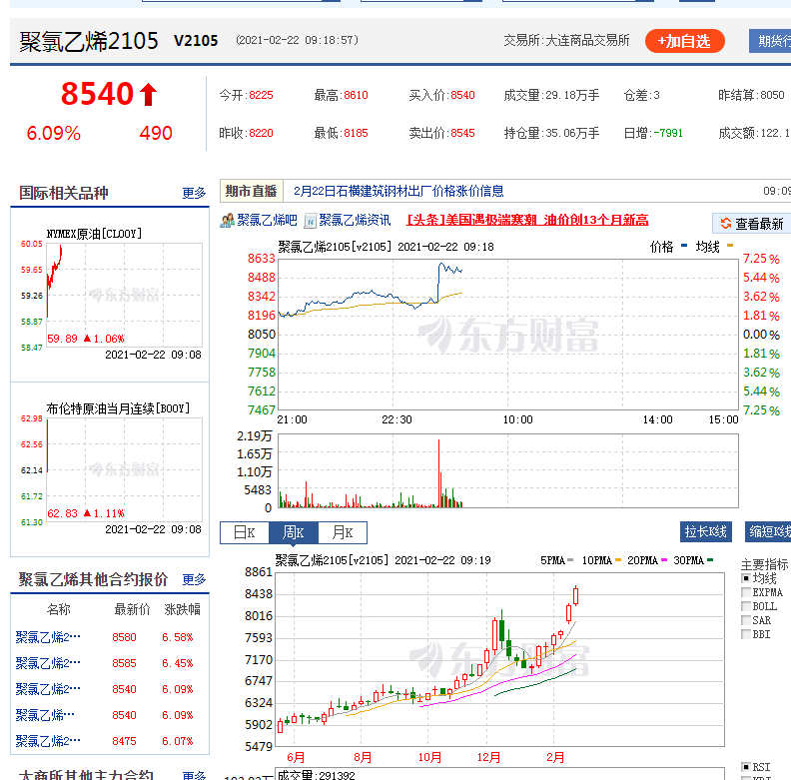Screen dimensions: 791x780
Task: Switch to the 月K tab
Action: click(342, 532)
